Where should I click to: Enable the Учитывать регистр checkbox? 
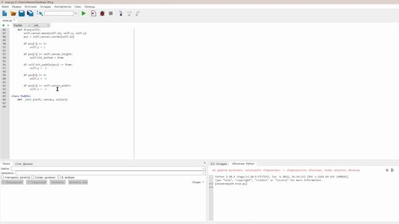pyautogui.click(x=2, y=177)
